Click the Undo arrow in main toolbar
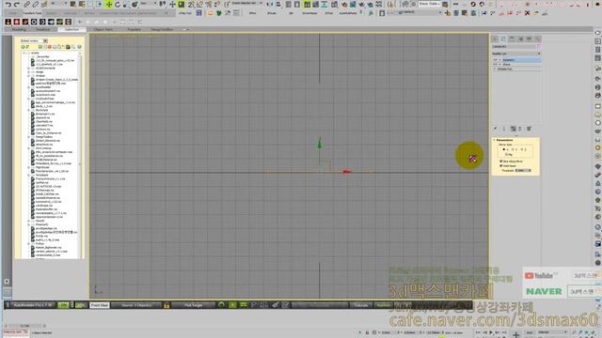 point(8,5)
